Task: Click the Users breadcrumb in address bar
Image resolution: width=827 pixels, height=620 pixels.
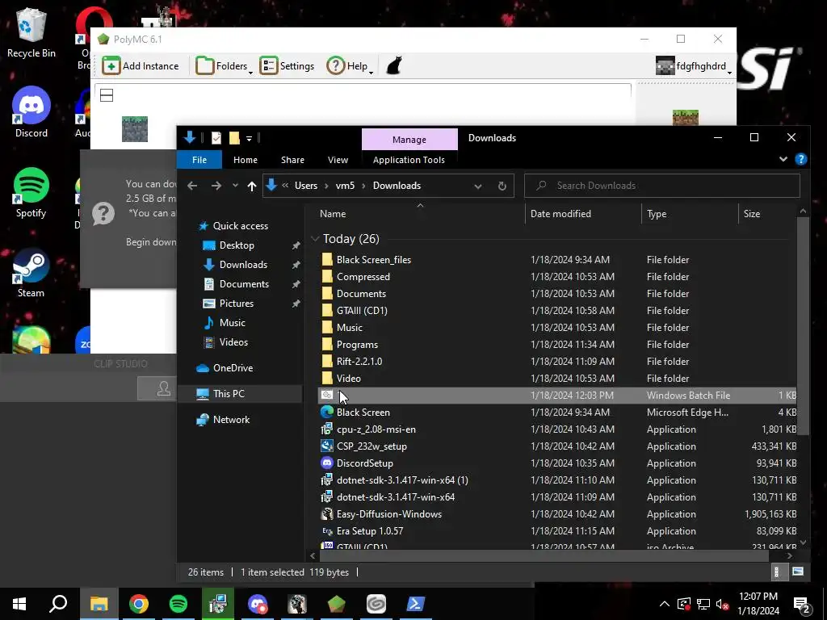Action: click(306, 186)
